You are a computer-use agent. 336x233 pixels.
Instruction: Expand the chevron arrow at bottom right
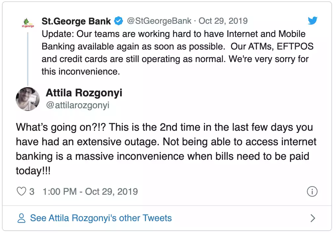(x=313, y=218)
